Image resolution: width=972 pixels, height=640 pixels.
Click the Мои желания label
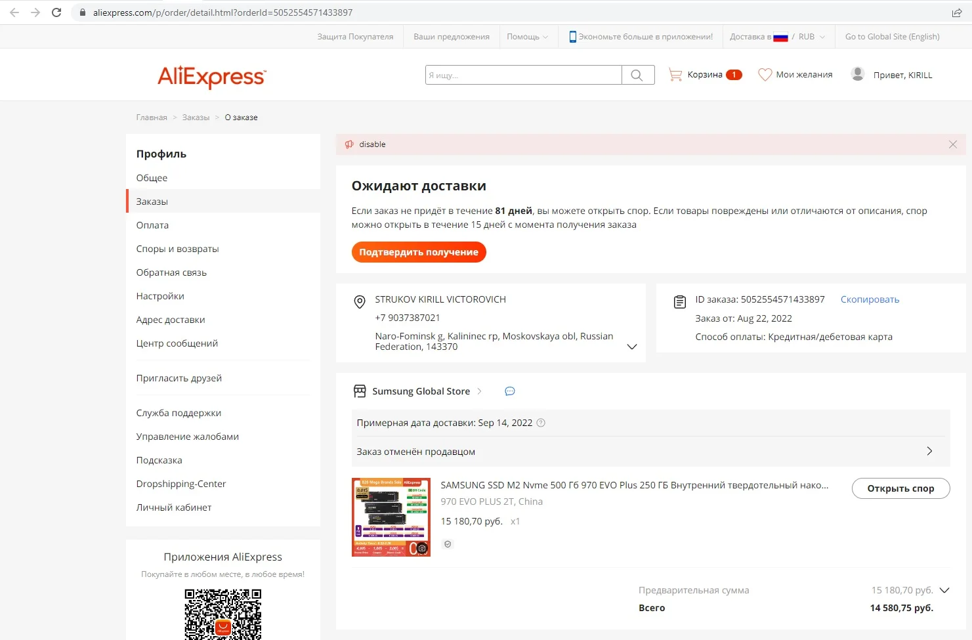click(x=804, y=75)
